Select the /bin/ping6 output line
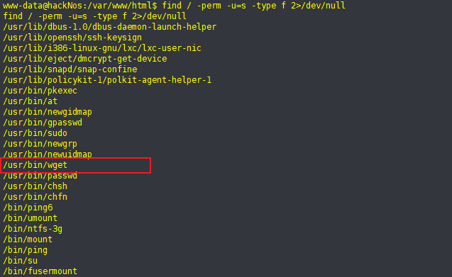The width and height of the screenshot is (452, 277). pos(28,208)
